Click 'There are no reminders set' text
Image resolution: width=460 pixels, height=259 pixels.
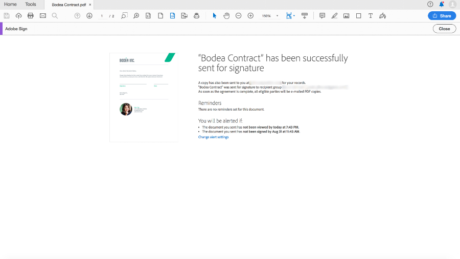[x=231, y=109]
